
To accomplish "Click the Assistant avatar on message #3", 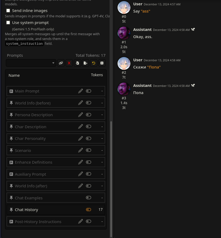I will tap(124, 89).
